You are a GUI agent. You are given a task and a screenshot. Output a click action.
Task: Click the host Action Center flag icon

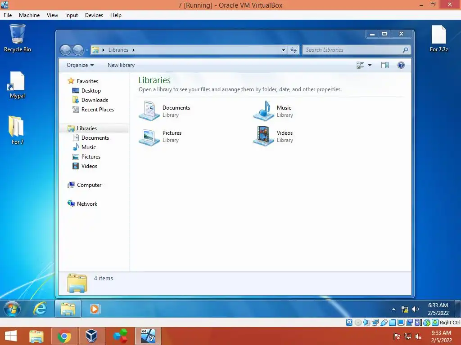coord(397,336)
